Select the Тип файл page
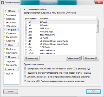104x97 pixels. [x=11, y=30]
